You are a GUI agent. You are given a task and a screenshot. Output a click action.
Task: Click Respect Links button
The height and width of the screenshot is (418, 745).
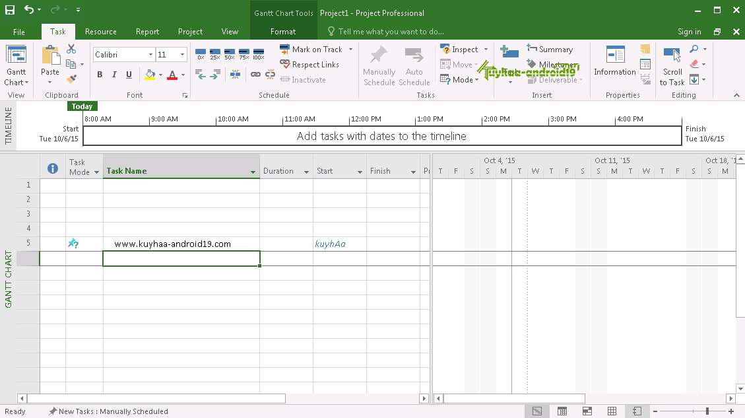(x=309, y=65)
